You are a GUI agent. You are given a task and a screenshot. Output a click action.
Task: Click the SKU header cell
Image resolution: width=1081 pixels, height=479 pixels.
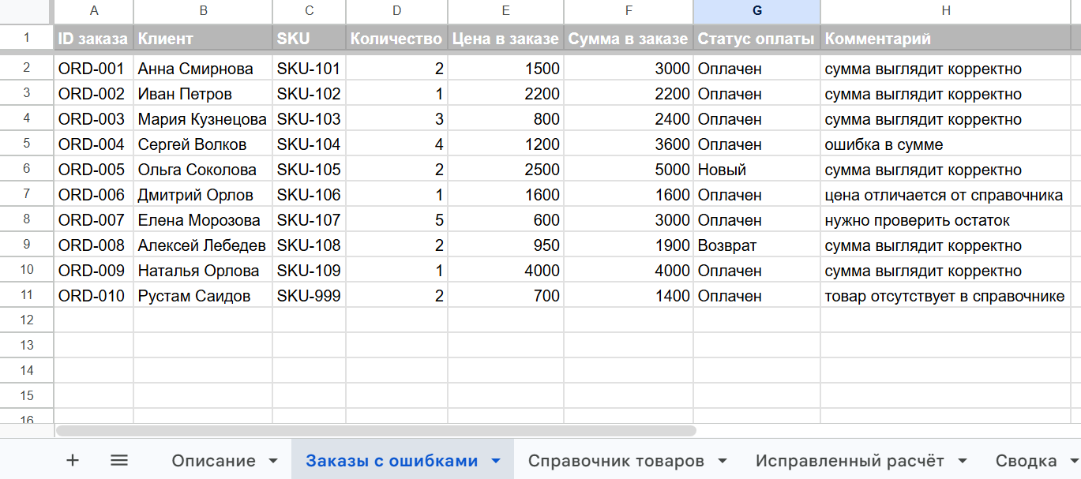[309, 38]
